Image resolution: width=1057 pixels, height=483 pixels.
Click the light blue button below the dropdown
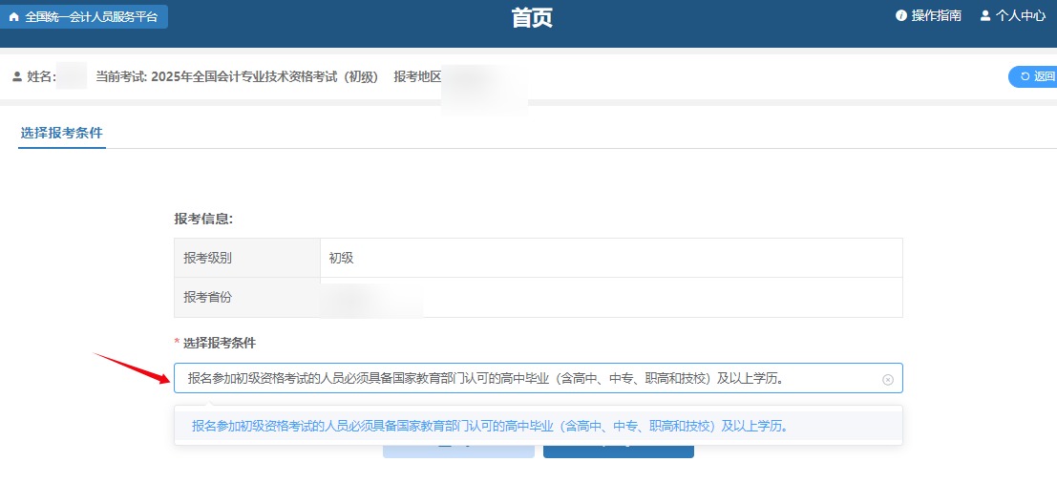tap(458, 451)
